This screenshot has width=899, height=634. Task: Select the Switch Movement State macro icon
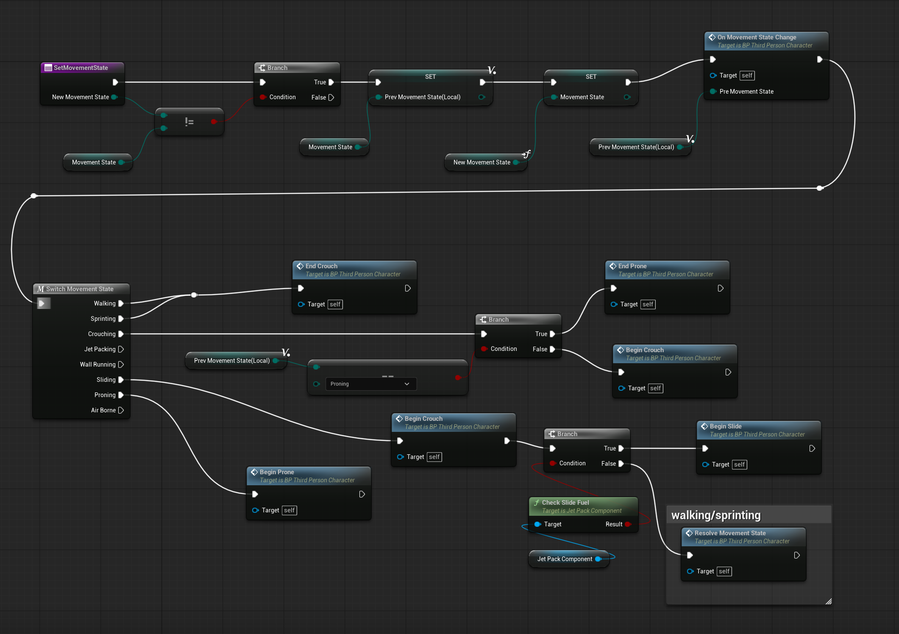pyautogui.click(x=41, y=289)
